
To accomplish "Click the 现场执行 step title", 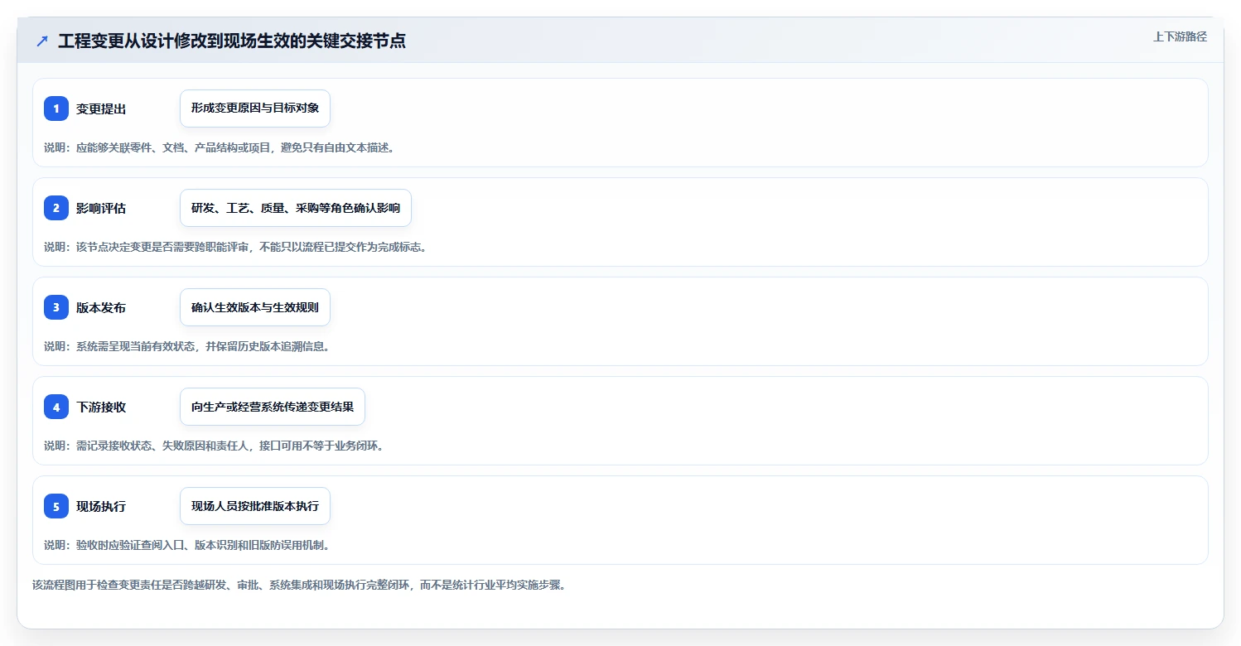I will click(101, 506).
